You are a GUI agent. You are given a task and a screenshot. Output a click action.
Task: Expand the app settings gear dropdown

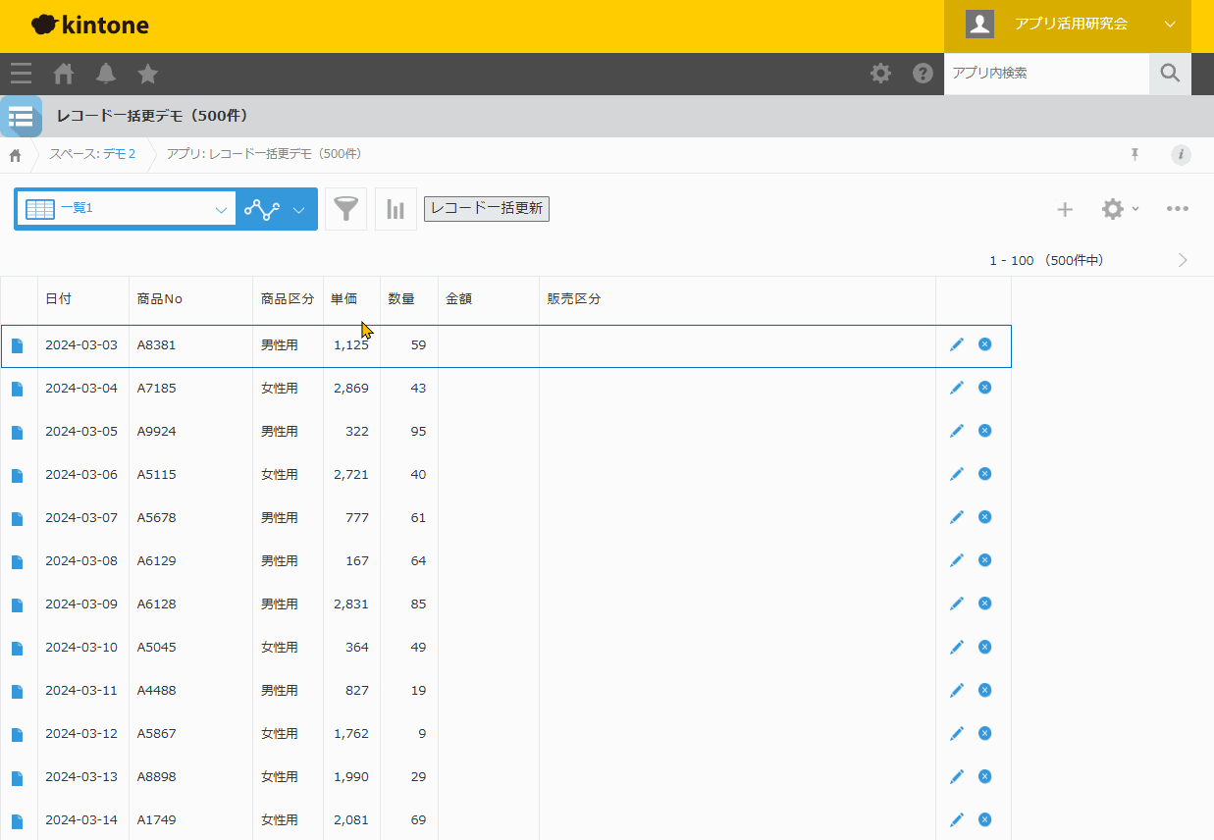coord(1119,209)
